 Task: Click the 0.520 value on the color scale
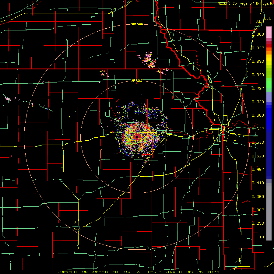tap(258, 156)
